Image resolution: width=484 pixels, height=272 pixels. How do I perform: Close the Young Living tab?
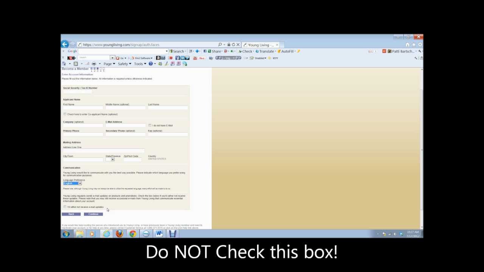[277, 45]
